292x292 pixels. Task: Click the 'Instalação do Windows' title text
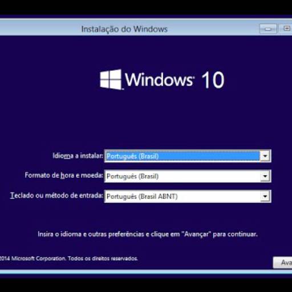[x=124, y=29]
